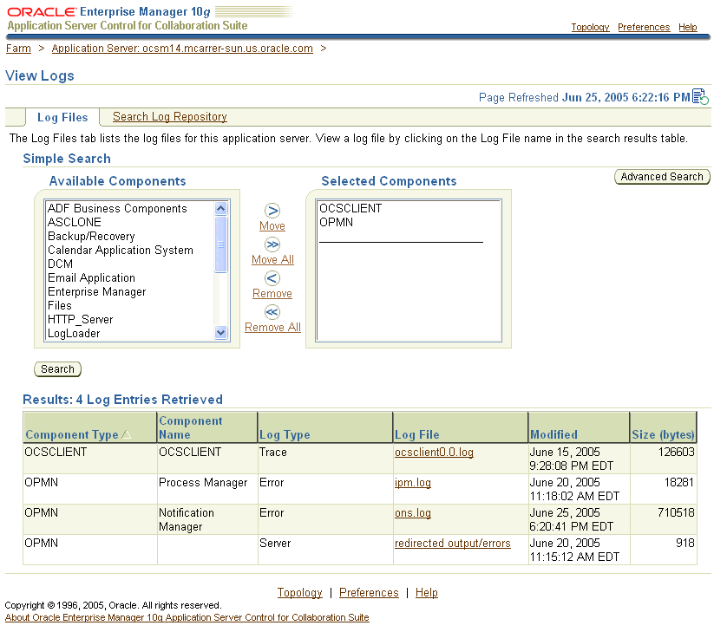Viewport: 714px width, 632px height.
Task: Click the Remove All double-arrow icon
Action: (272, 312)
